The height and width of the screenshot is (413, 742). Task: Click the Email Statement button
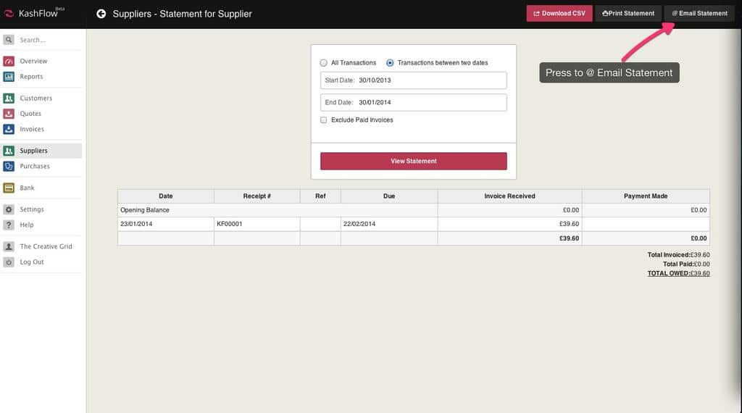click(699, 13)
